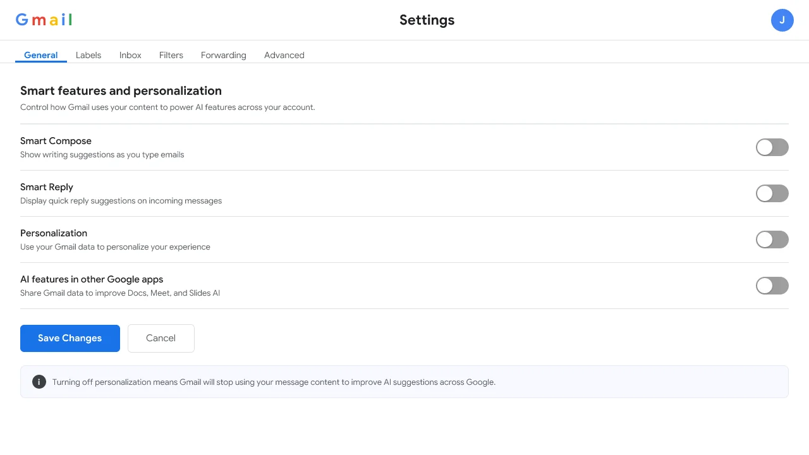Click the Settings page title
809x455 pixels.
(427, 20)
